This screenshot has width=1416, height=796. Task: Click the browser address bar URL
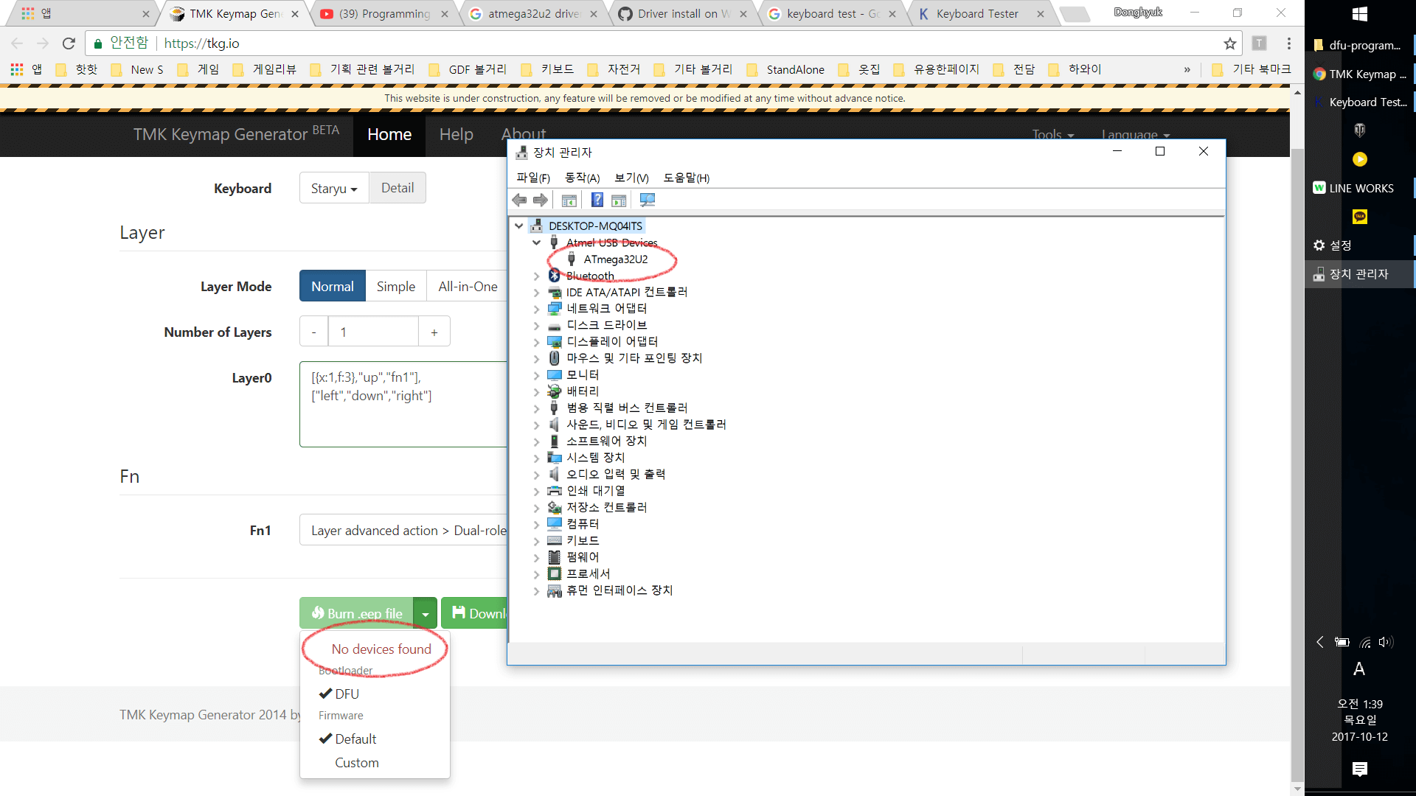201,43
